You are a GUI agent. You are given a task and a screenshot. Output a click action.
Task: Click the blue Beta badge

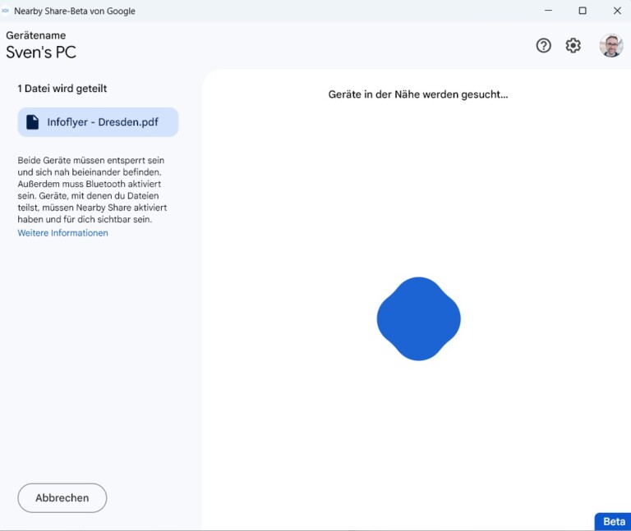coord(613,521)
